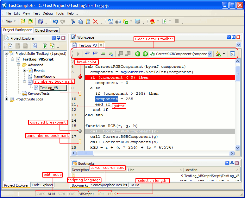The image size is (245, 198).
Task: Click the Stop square icon in main toolbar
Action: [x=177, y=21]
